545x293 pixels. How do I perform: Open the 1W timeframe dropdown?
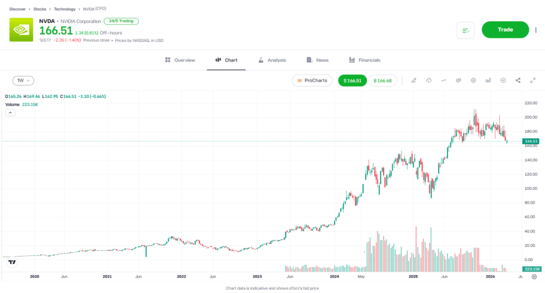[23, 80]
